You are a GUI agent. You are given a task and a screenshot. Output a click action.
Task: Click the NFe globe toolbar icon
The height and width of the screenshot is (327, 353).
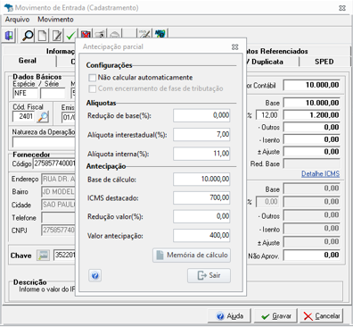tap(160, 35)
